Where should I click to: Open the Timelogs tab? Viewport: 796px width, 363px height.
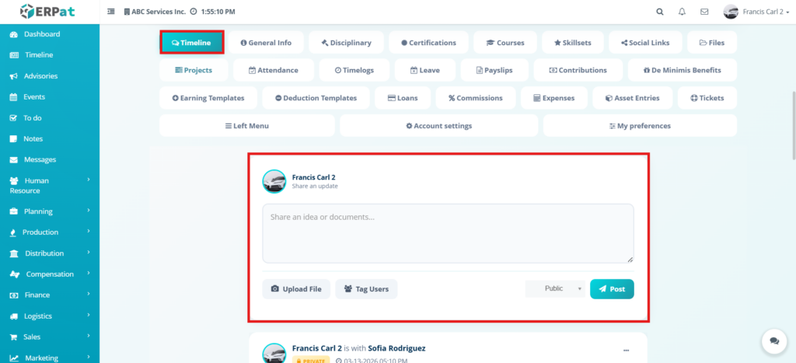[354, 70]
